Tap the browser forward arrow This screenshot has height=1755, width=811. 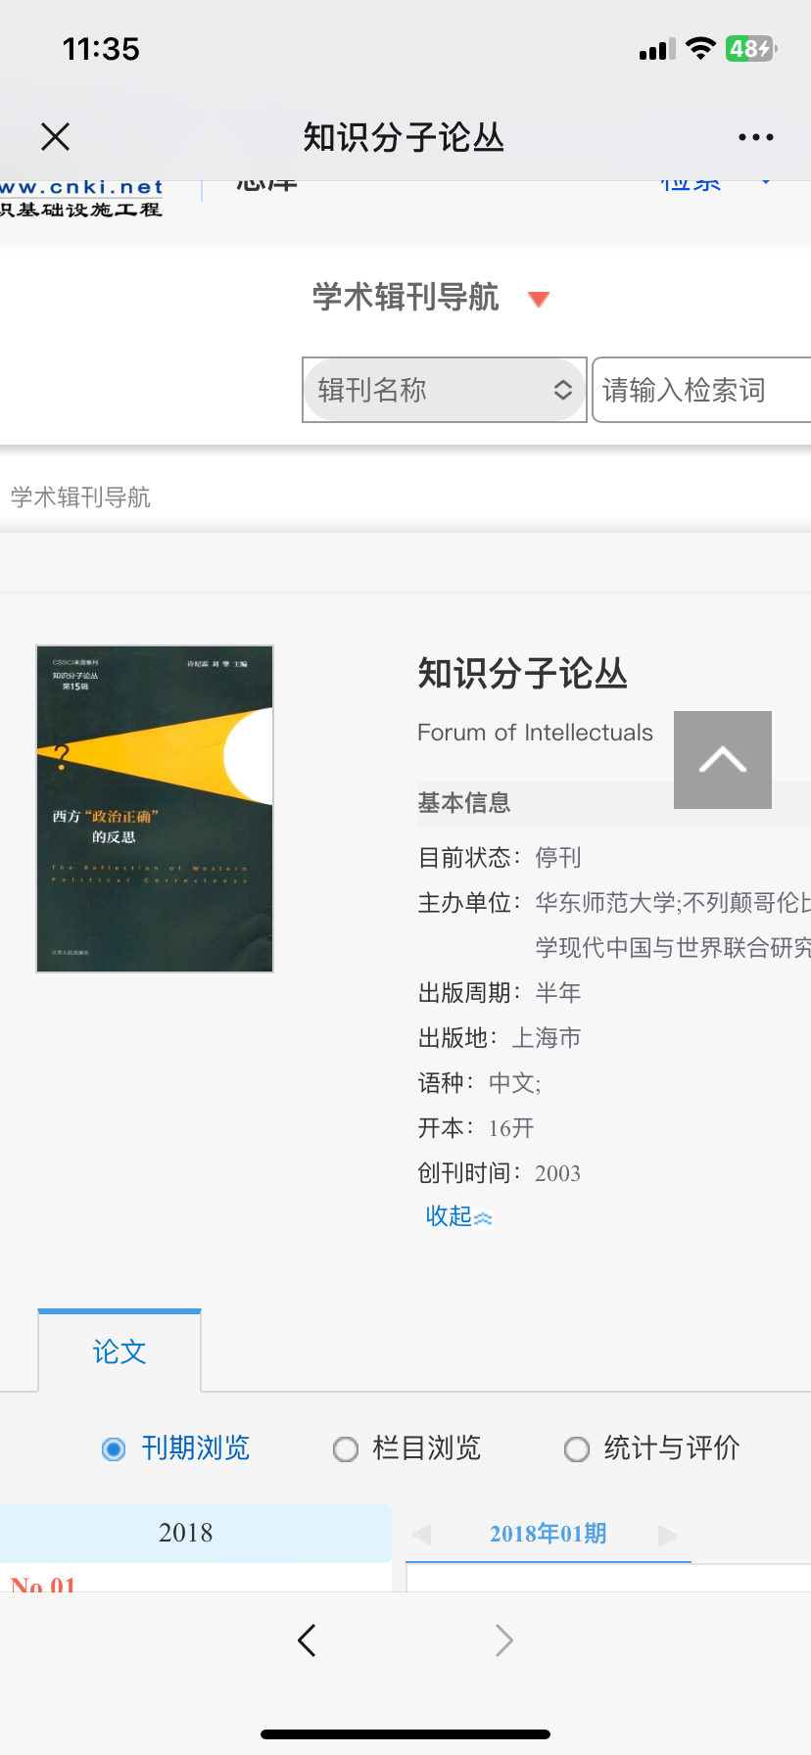[x=503, y=1639]
